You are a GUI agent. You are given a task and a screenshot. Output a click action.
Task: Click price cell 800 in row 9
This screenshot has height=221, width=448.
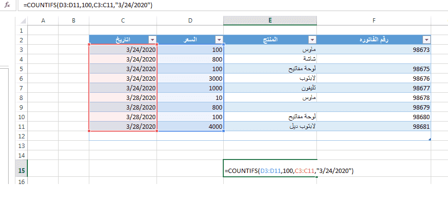(x=190, y=107)
